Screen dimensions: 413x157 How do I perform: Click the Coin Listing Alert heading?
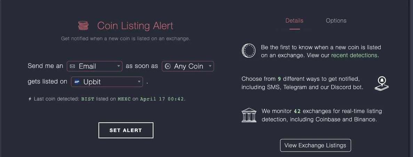click(x=135, y=26)
